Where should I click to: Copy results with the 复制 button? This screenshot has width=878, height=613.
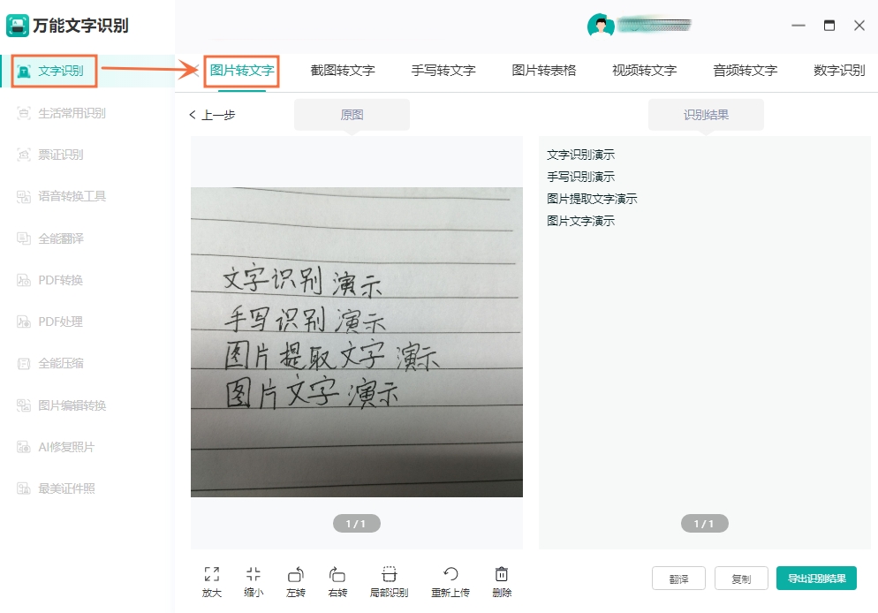[741, 578]
